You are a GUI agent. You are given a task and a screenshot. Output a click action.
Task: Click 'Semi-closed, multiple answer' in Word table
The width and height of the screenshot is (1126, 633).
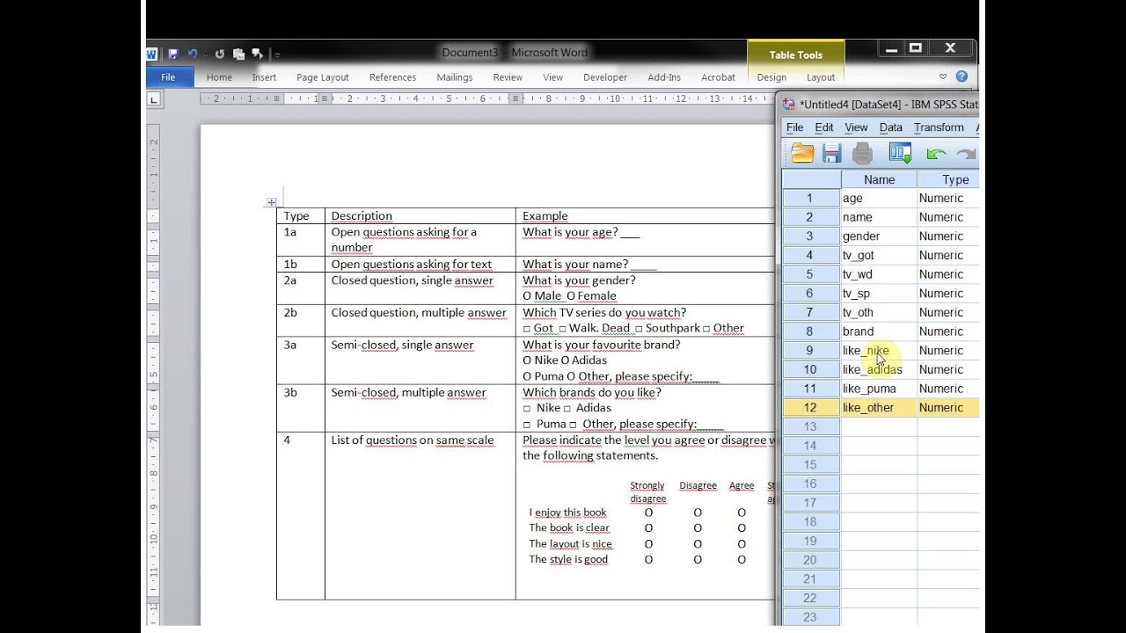(408, 393)
